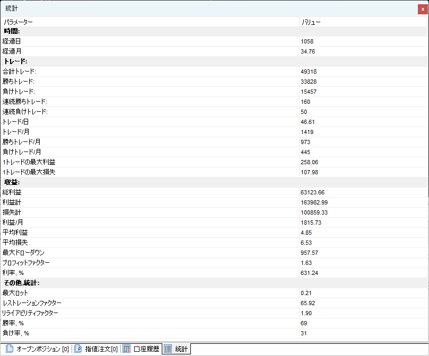The image size is (429, 356).
Task: Select the トレード: section header row
Action: (15, 61)
